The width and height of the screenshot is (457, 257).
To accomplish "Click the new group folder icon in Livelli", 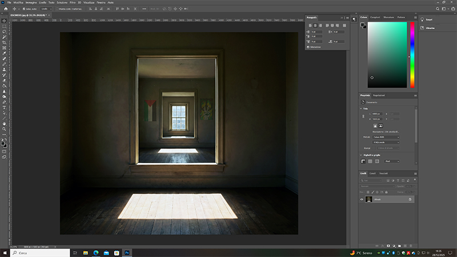I will tap(399, 246).
